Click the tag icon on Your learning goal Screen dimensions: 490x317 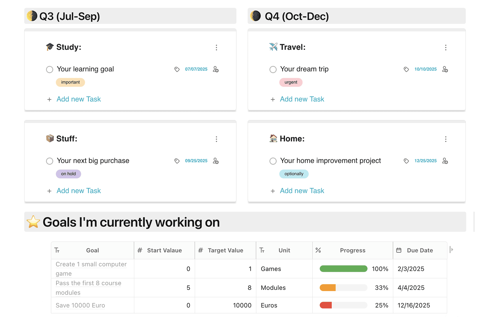click(177, 69)
